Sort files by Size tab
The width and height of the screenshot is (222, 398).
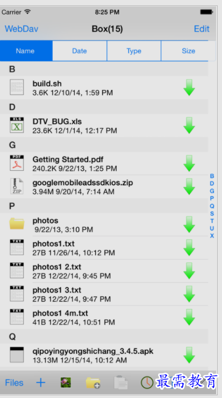pos(188,51)
